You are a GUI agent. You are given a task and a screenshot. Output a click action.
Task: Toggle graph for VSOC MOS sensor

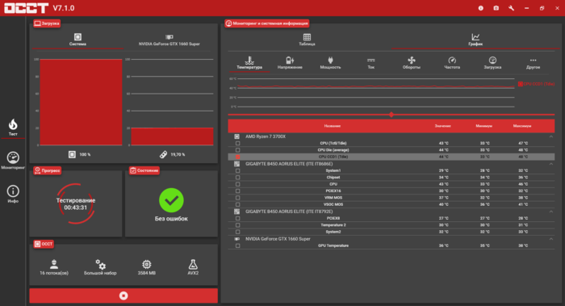tap(237, 204)
